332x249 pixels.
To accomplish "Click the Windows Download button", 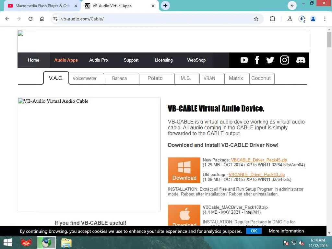I will 184,170.
